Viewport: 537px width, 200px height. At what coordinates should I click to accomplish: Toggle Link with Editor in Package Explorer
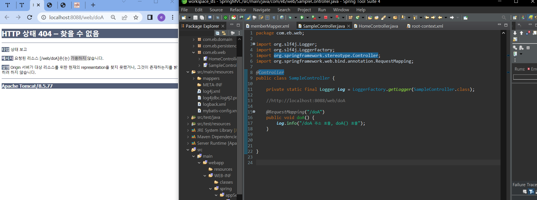224,33
